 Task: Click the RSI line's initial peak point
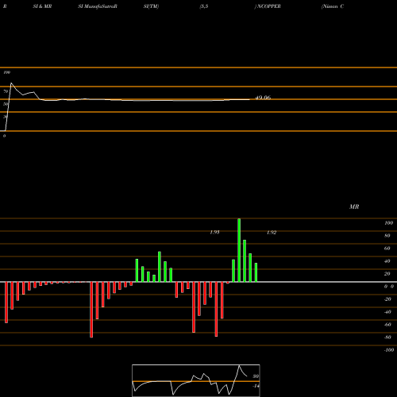(x=11, y=83)
